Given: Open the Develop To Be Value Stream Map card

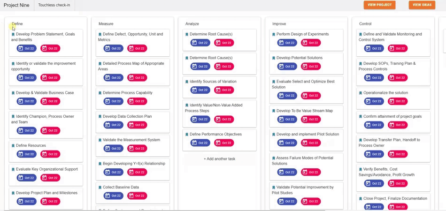Looking at the screenshot, I should (x=304, y=111).
